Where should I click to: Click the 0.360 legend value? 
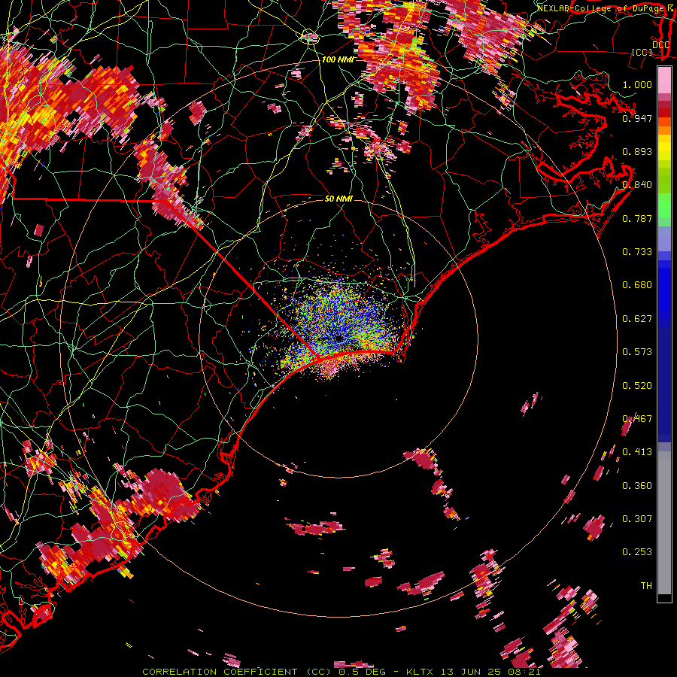tap(637, 486)
